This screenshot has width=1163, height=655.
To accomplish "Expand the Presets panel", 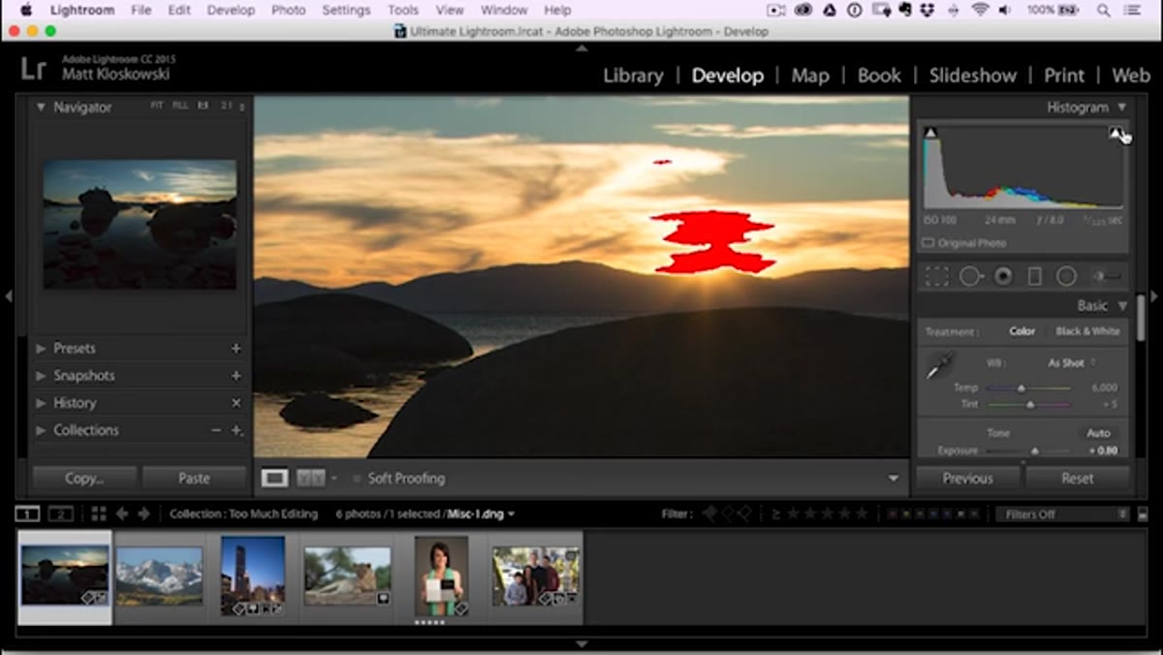I will pos(42,348).
